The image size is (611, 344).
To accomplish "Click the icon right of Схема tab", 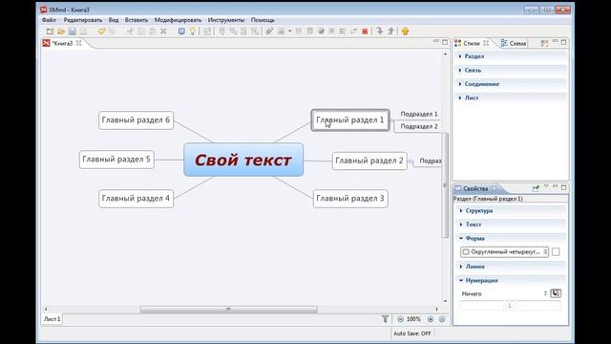I will click(544, 43).
